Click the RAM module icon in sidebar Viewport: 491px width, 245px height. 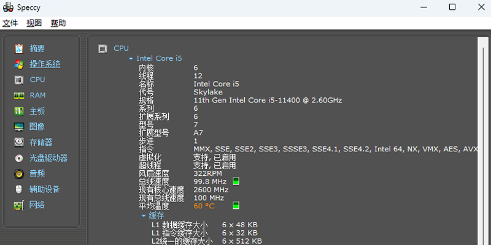19,96
